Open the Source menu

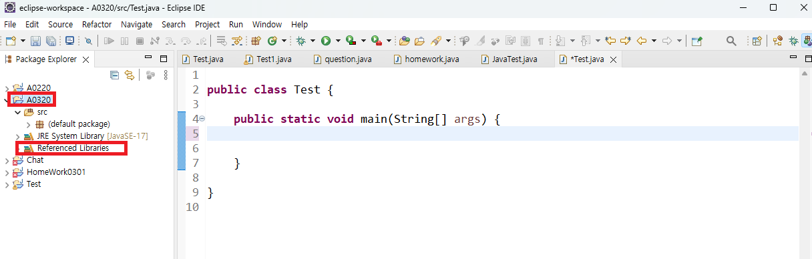coord(60,24)
